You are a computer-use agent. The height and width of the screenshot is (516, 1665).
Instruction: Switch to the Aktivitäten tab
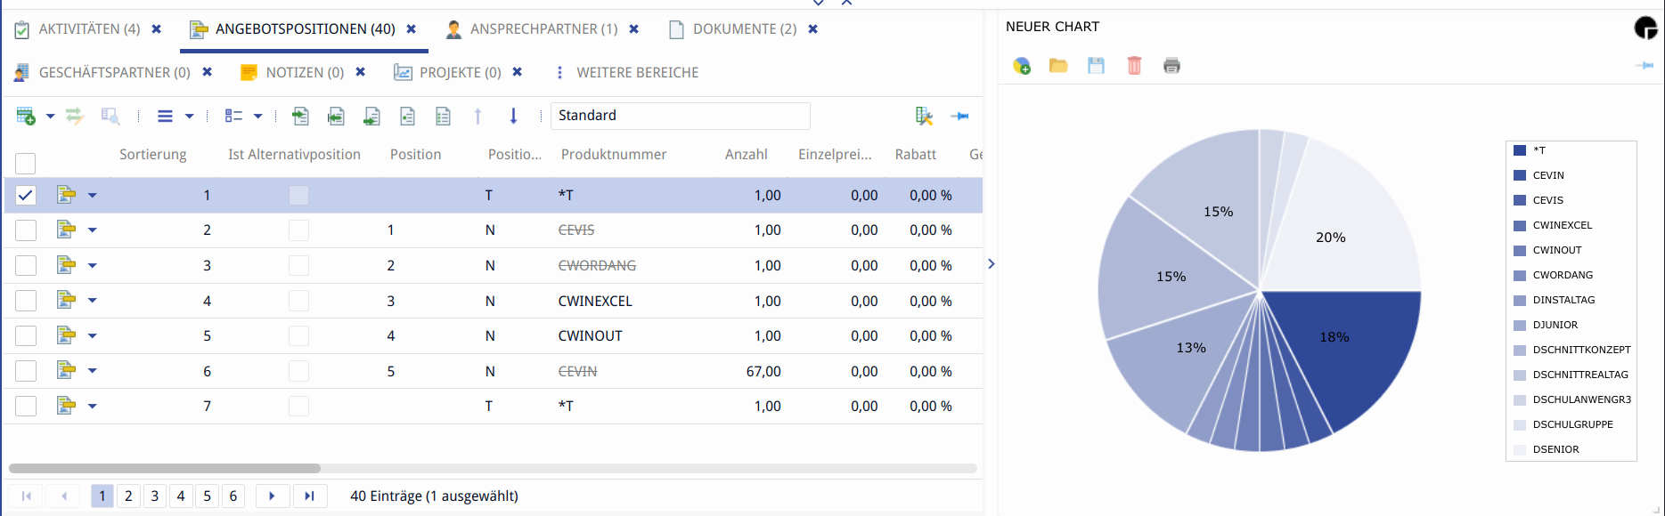tap(89, 29)
